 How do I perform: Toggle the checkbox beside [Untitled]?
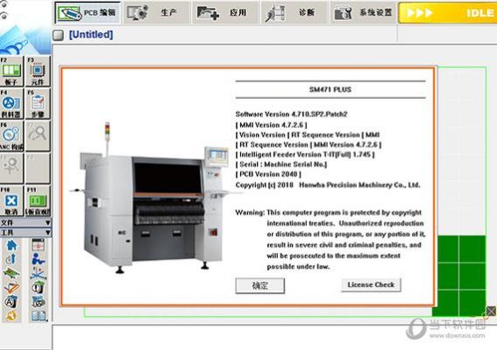click(58, 35)
